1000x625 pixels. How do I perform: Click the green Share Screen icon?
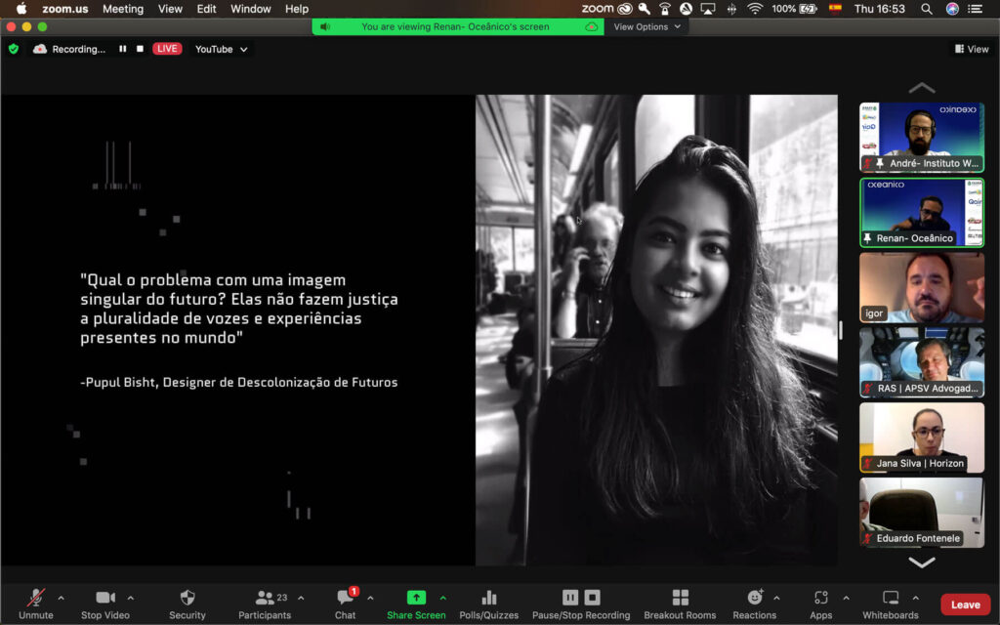pyautogui.click(x=416, y=598)
